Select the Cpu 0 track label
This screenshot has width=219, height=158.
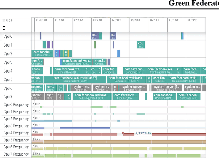click(x=8, y=36)
